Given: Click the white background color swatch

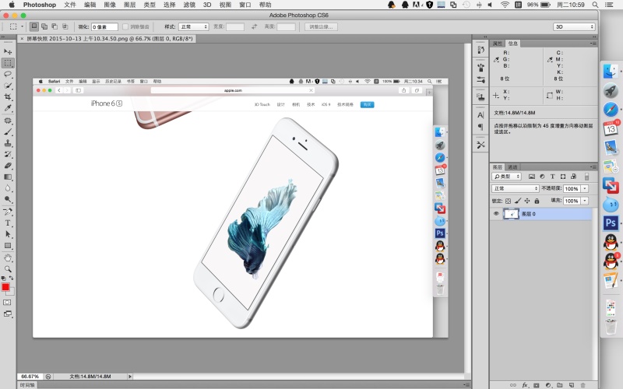Looking at the screenshot, I should point(12,293).
